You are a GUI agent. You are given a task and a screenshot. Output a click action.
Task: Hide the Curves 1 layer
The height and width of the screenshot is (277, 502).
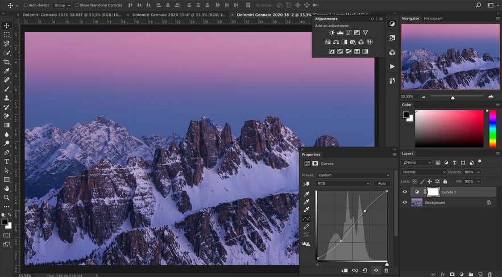point(405,192)
